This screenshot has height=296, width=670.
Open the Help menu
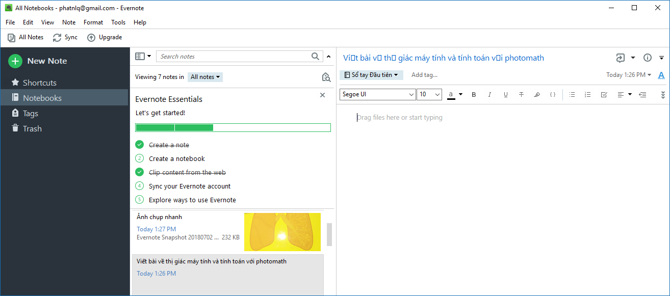[140, 22]
